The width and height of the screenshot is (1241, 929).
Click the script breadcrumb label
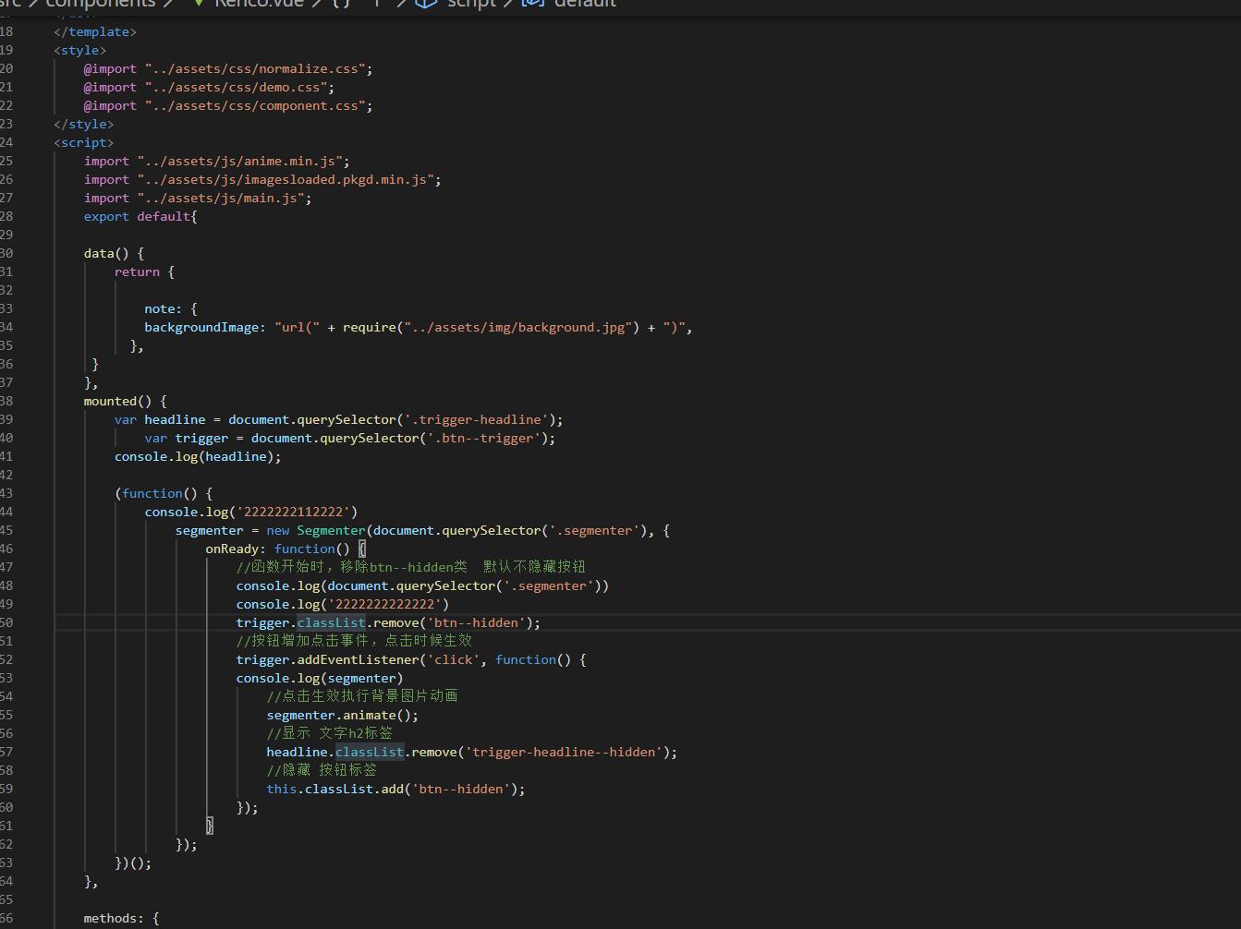point(471,5)
